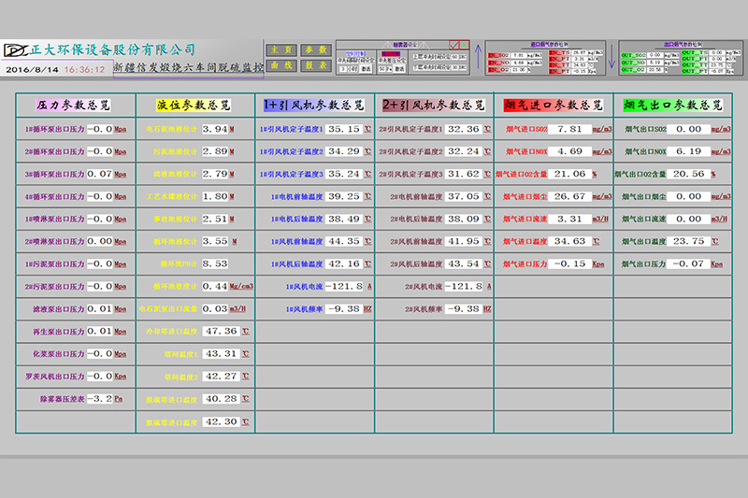Click the company logo icon at top left
This screenshot has width=748, height=498.
(x=16, y=50)
